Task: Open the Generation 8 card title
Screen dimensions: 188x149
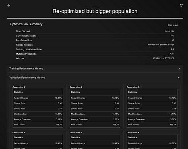Action: point(76,87)
